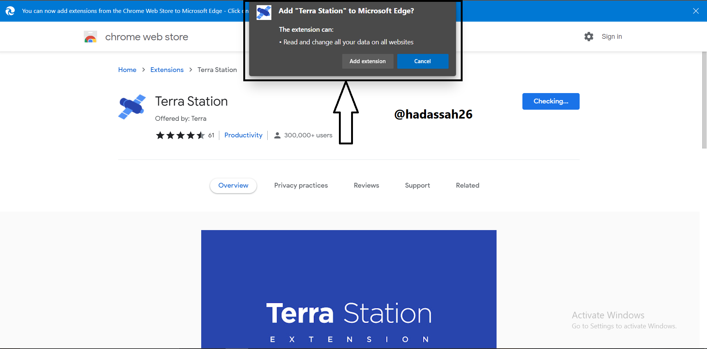Click the page vertical scrollbar
Image resolution: width=707 pixels, height=349 pixels.
coord(704,100)
